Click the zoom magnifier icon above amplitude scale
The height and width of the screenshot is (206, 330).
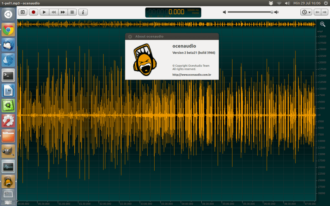(323, 25)
